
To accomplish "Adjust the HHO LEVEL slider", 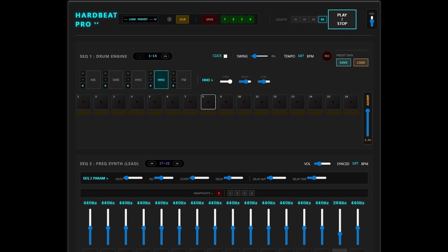I will 264,82.
